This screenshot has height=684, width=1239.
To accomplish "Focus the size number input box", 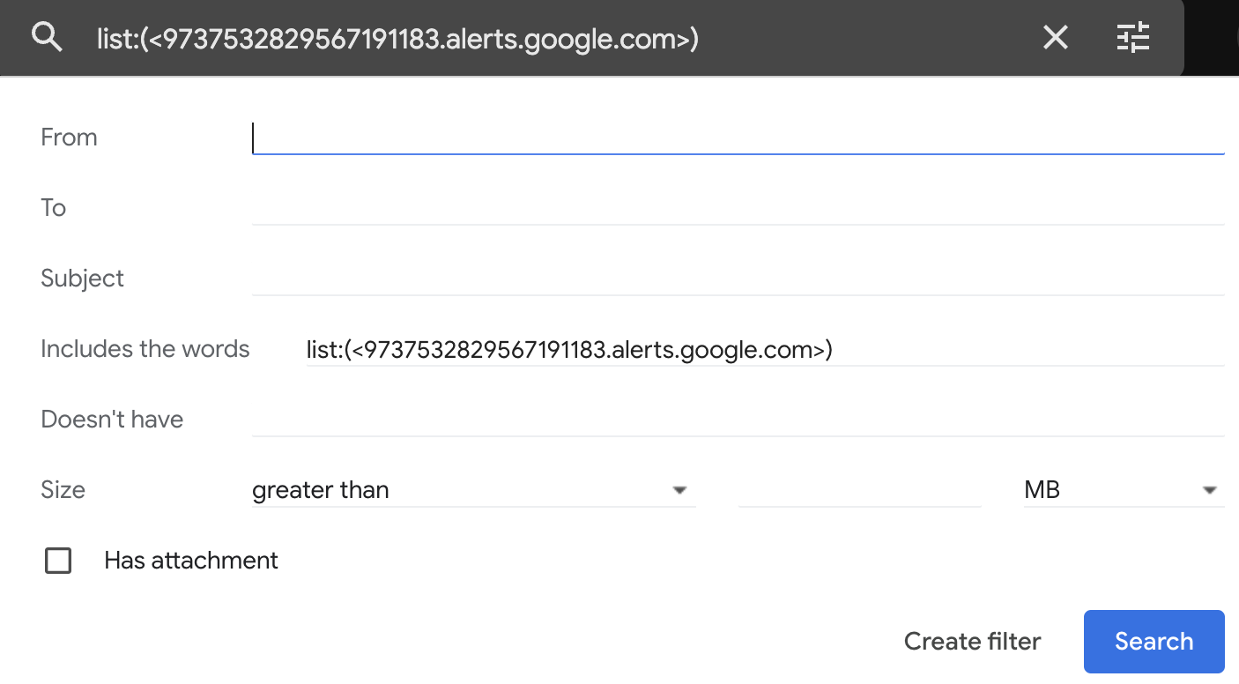I will 859,490.
